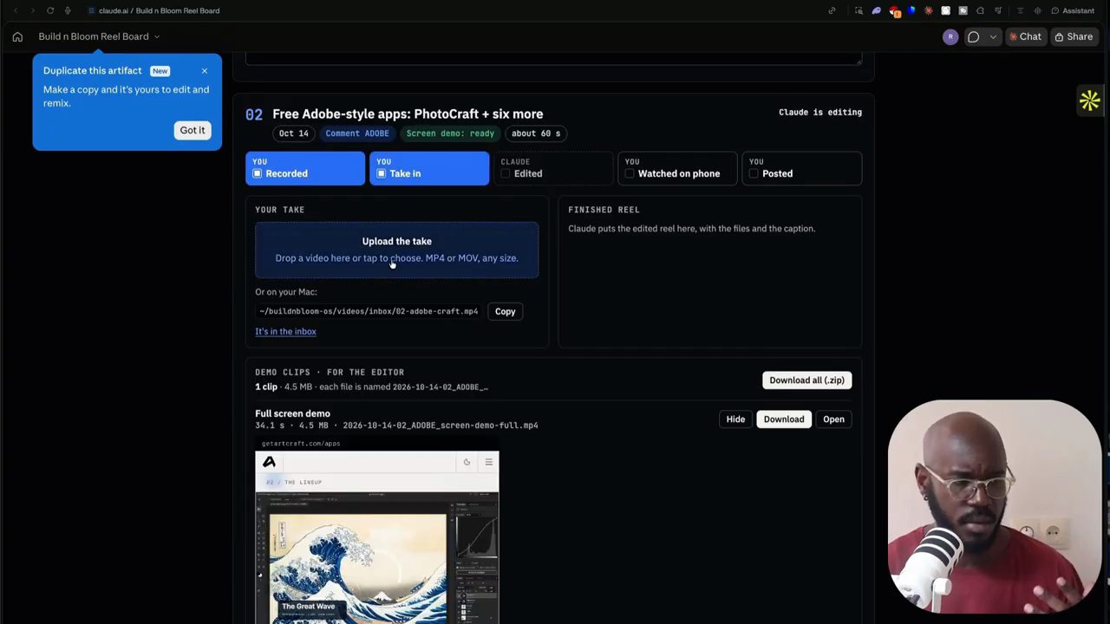
Task: Copy the inbox file path
Action: pos(505,311)
